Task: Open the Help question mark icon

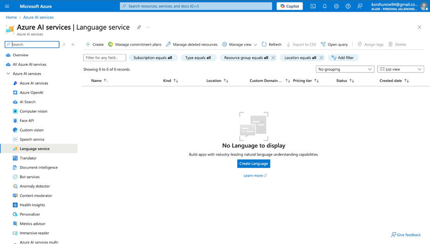Action: 348,6
